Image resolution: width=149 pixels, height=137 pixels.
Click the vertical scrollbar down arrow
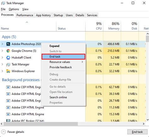point(147,120)
